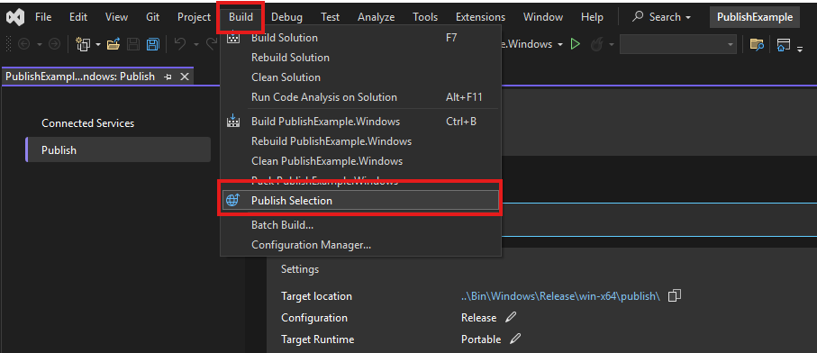This screenshot has height=353, width=817.
Task: Open the Debug menu
Action: tap(286, 17)
